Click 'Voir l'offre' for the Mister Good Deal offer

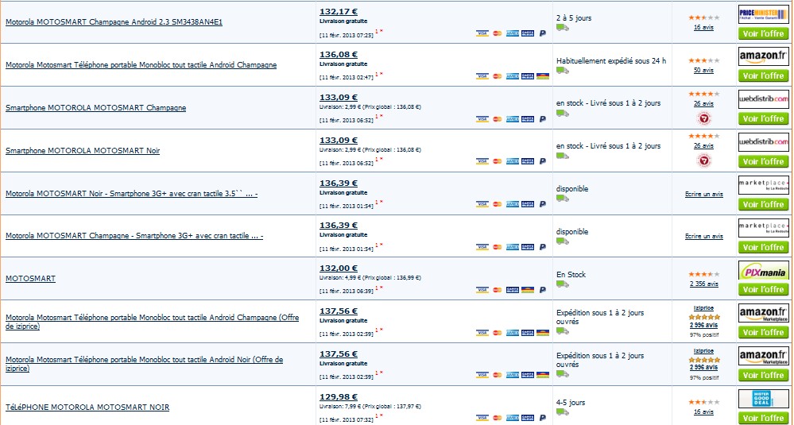tap(764, 418)
